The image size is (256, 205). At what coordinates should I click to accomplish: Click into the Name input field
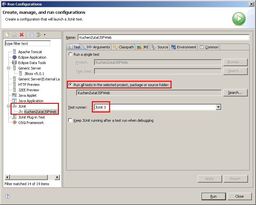pos(164,37)
